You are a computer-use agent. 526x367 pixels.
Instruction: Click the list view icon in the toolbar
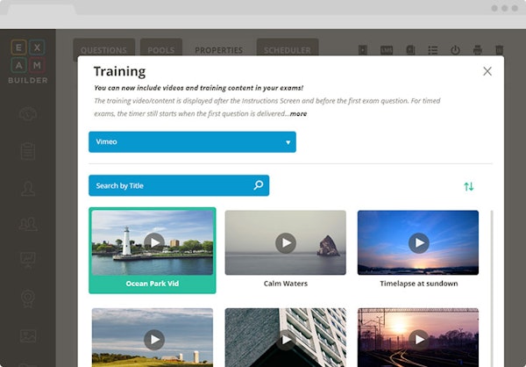coord(432,50)
